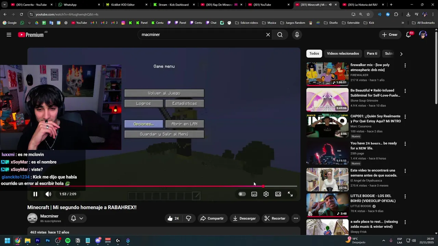Select the Todos filter chip
The image size is (438, 246).
[314, 54]
